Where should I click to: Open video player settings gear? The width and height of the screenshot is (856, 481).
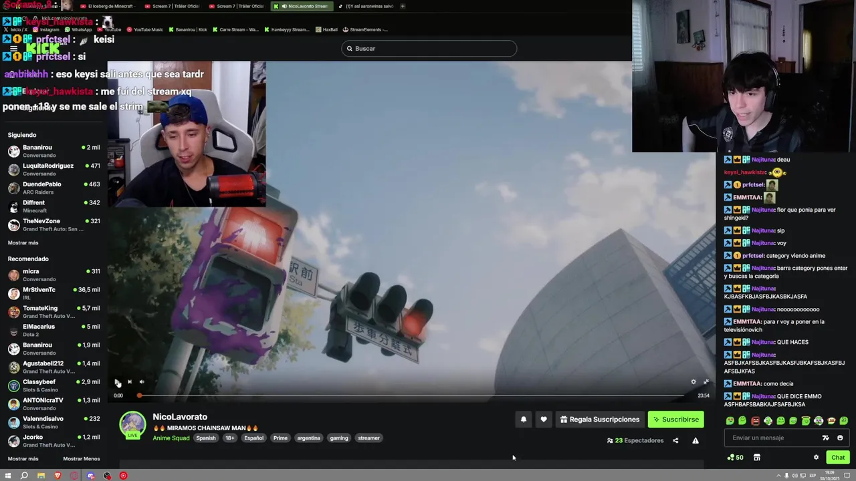click(x=693, y=382)
